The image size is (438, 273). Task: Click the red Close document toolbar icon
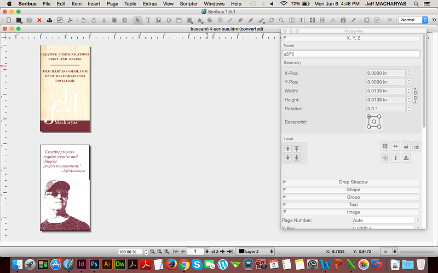[x=39, y=20]
